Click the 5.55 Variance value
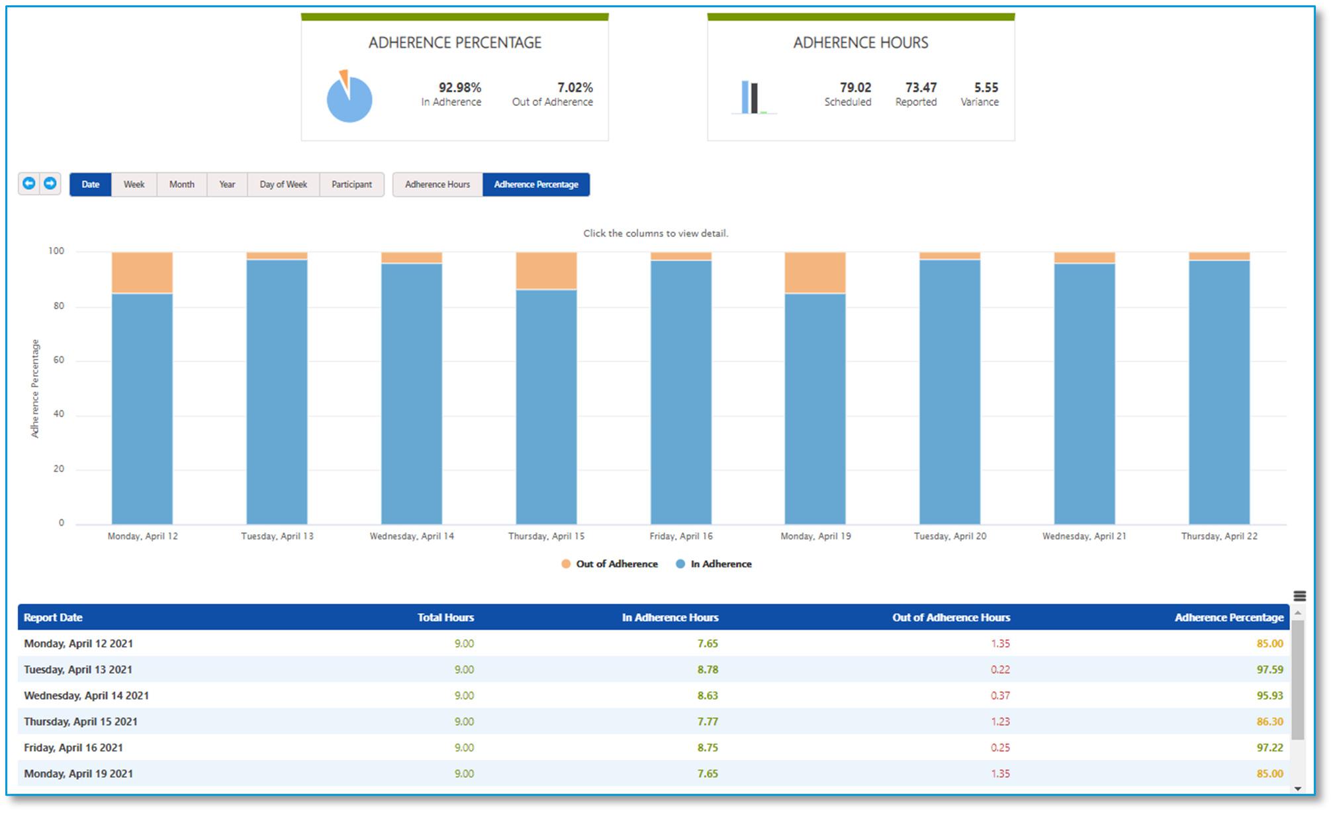The height and width of the screenshot is (813, 1333). tap(986, 87)
